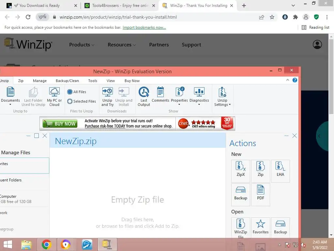Open the Properties tool icon
334x251 pixels.
click(180, 92)
